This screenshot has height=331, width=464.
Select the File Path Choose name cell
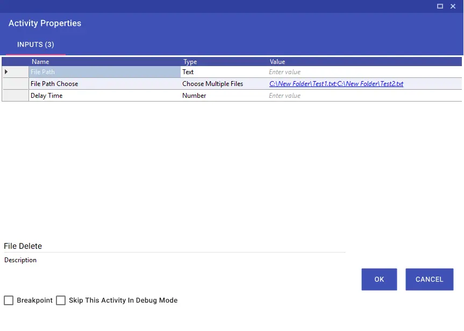pyautogui.click(x=105, y=84)
